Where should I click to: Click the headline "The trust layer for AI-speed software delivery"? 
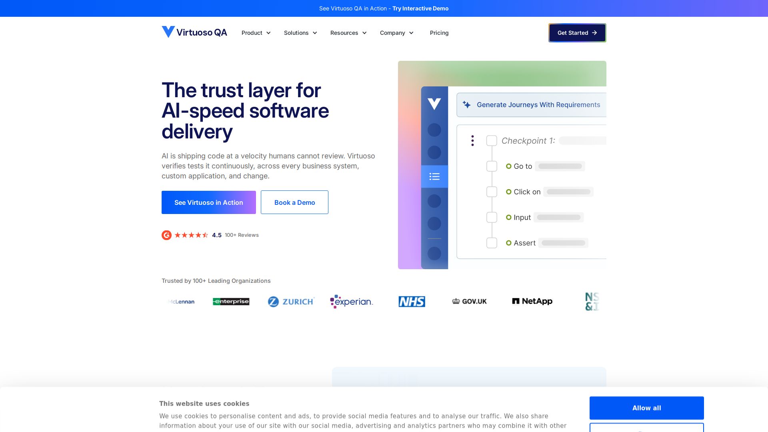tap(245, 111)
